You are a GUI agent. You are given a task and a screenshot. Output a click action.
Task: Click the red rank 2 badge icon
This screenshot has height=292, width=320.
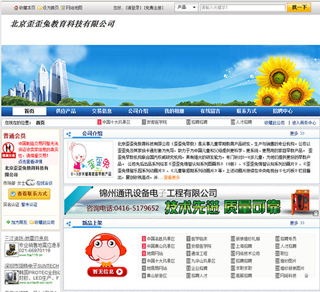point(144,246)
